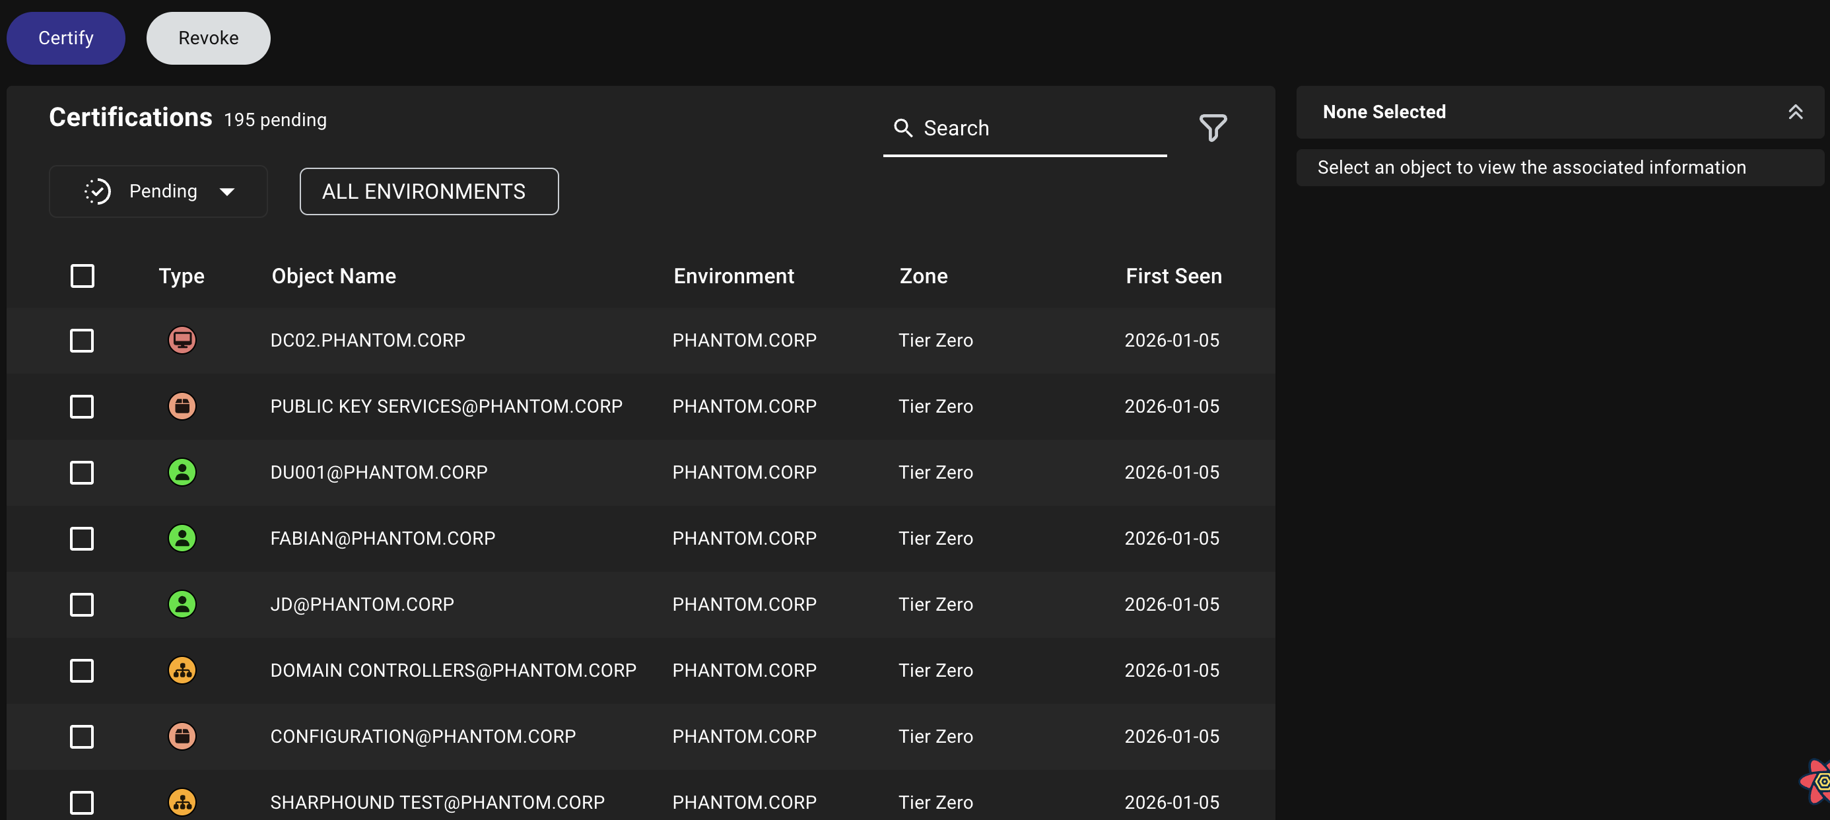Select the computer icon for DC02.PHANTOM.CORP
Image resolution: width=1830 pixels, height=820 pixels.
(182, 341)
